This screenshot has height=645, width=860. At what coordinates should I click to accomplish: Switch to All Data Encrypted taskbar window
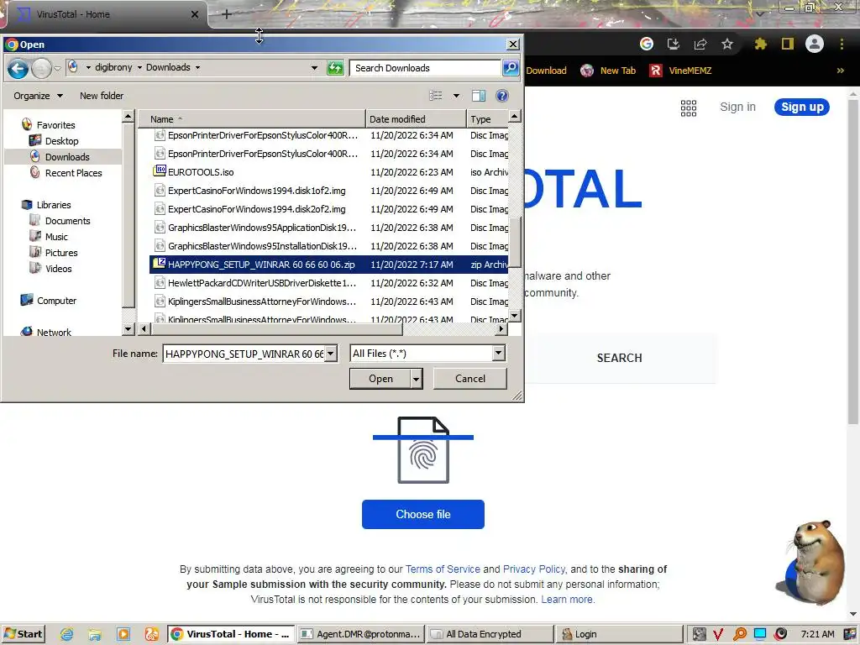click(x=490, y=634)
